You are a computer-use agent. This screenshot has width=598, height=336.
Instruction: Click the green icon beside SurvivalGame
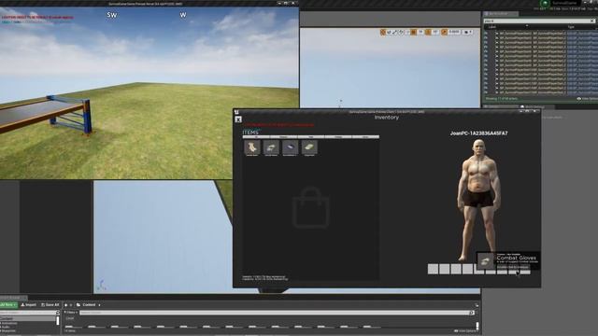point(546,3)
